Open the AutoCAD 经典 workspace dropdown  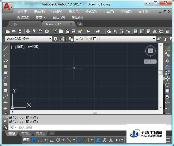click(28, 39)
